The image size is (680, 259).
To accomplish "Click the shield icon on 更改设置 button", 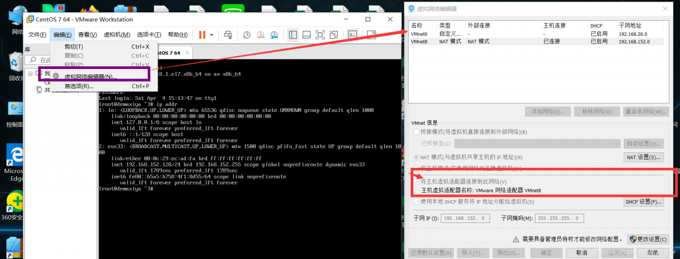I will click(633, 239).
